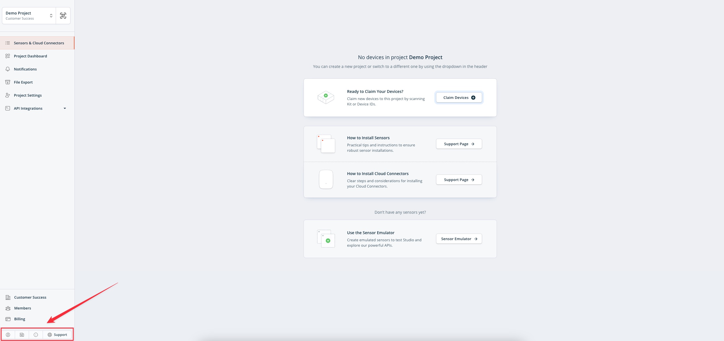The height and width of the screenshot is (341, 724).
Task: Open Project Dashboard in the sidebar
Action: tap(30, 56)
